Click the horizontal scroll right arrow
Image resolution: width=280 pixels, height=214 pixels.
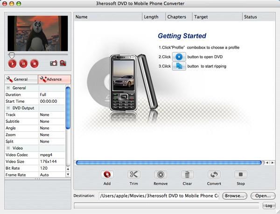(x=273, y=163)
